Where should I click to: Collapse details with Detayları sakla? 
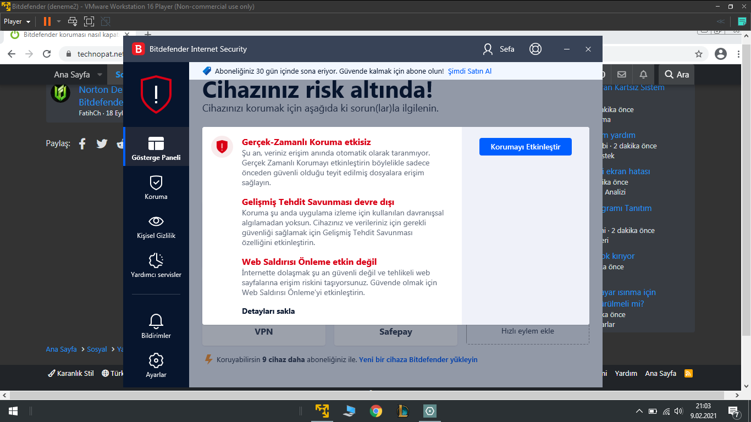268,311
